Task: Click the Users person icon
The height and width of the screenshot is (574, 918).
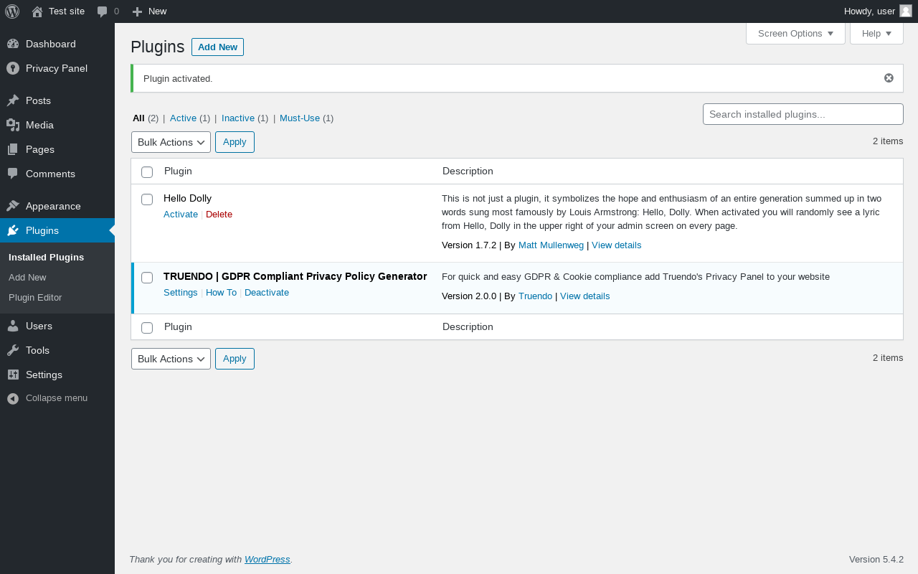Action: pos(13,326)
